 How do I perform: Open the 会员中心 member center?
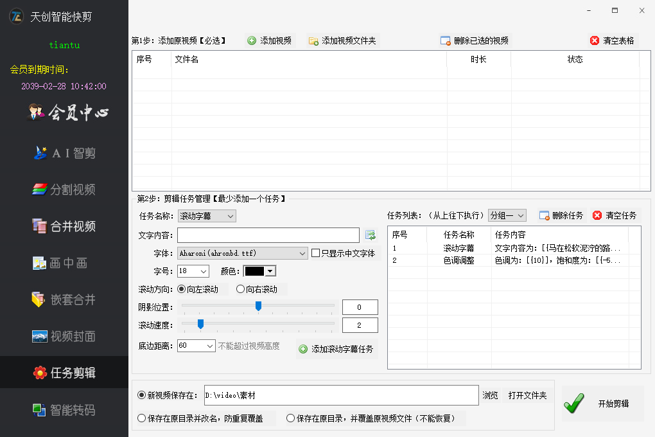[x=68, y=112]
